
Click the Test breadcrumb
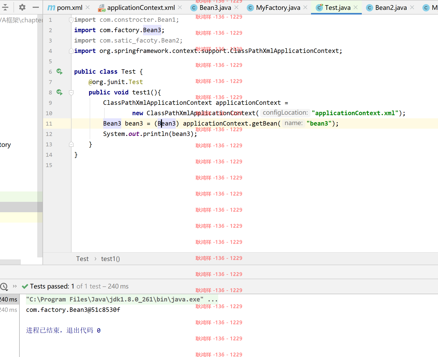(x=82, y=259)
